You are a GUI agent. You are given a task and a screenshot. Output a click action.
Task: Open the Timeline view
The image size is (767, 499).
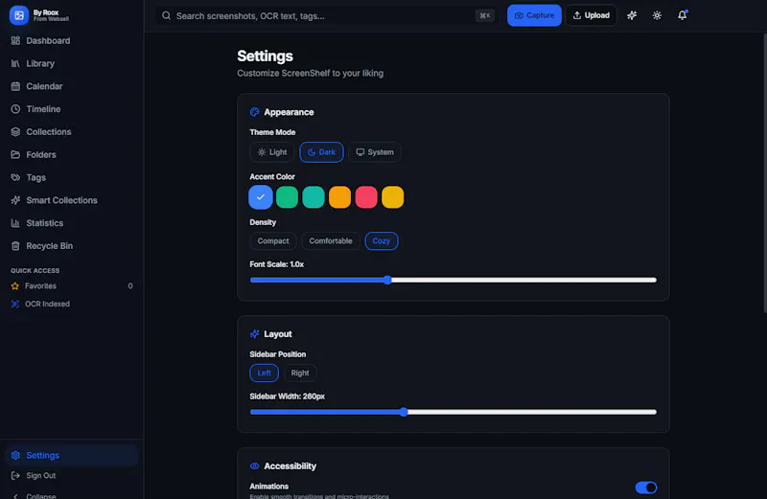tap(71, 109)
